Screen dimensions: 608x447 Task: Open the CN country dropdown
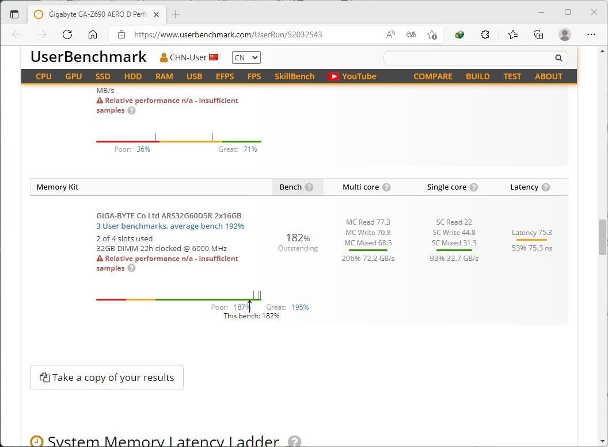pos(246,57)
